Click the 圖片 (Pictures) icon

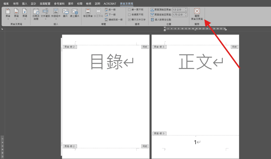[65, 13]
